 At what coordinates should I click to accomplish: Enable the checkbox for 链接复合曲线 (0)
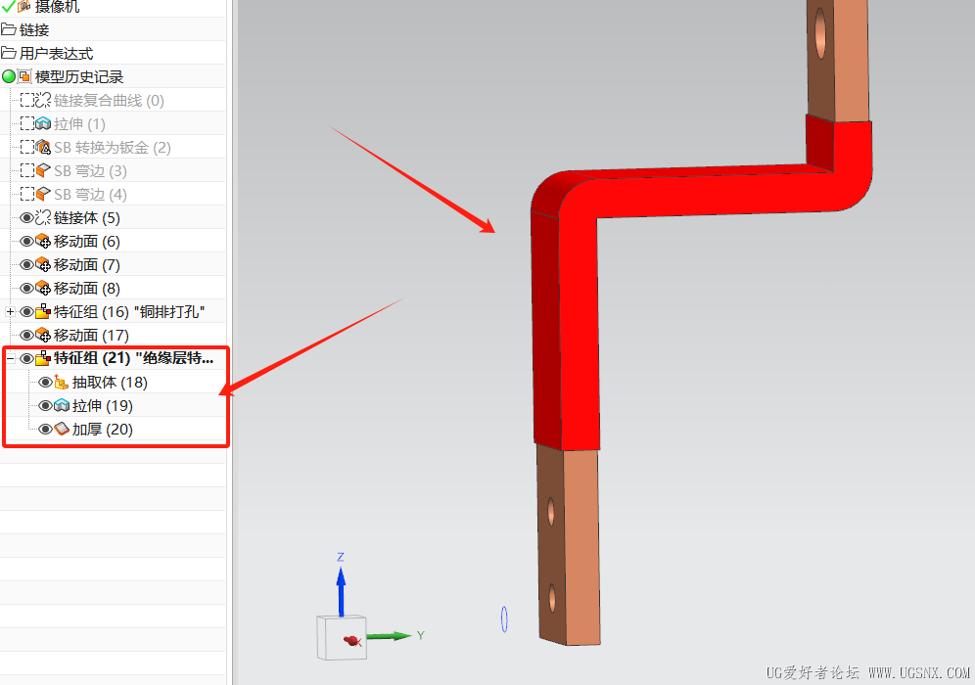click(x=27, y=100)
